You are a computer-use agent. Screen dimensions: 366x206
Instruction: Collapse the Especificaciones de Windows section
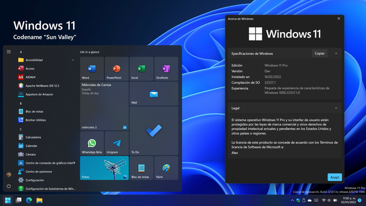pyautogui.click(x=336, y=53)
